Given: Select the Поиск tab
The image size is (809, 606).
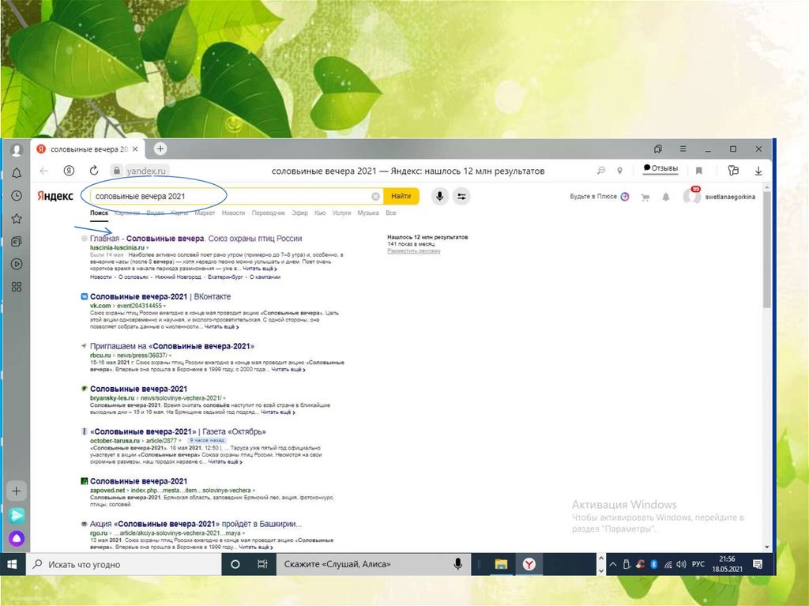Looking at the screenshot, I should [x=99, y=213].
